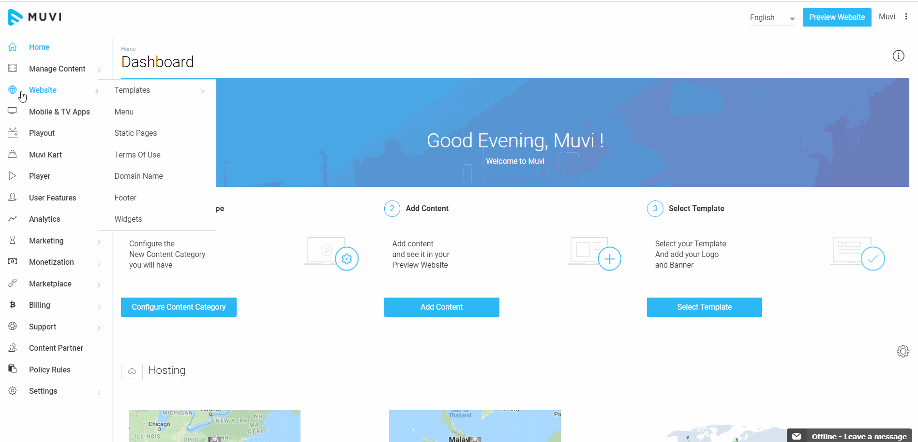Click the Website globe icon
Viewport: 918px width, 442px height.
[x=13, y=90]
